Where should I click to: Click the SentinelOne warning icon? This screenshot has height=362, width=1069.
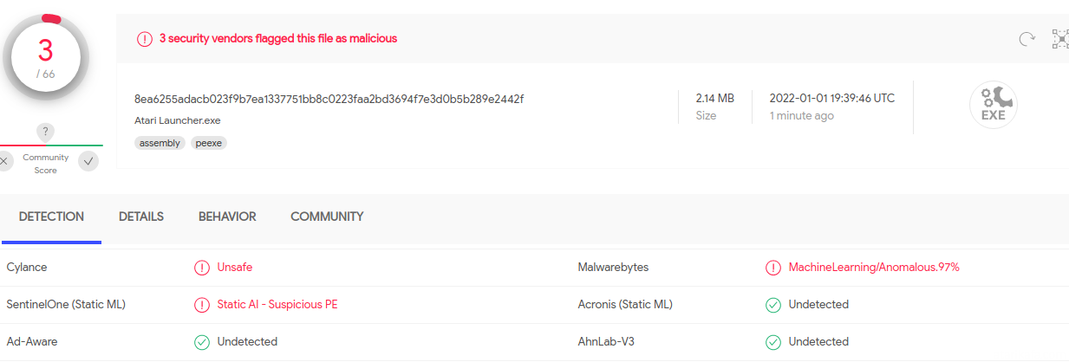tap(202, 305)
